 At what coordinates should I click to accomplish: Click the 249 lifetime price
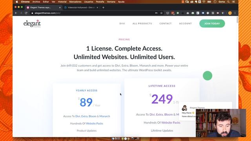pyautogui.click(x=162, y=99)
